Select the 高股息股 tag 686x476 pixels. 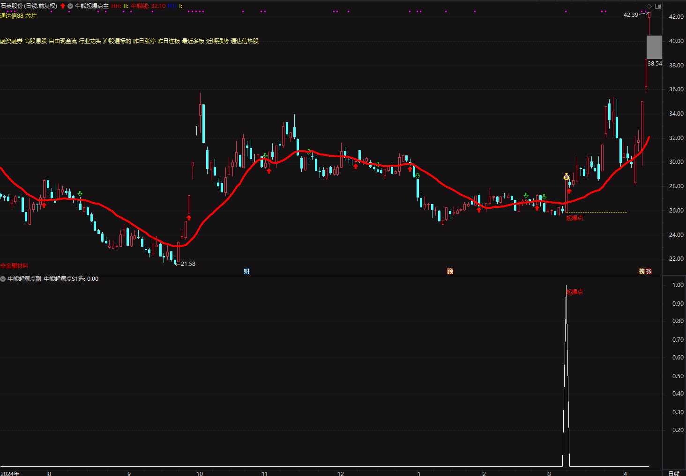point(36,41)
